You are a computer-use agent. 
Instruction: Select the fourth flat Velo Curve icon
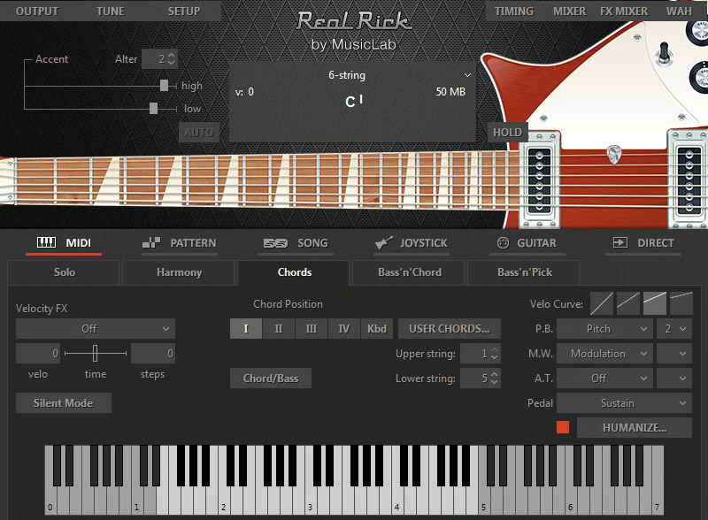(681, 303)
